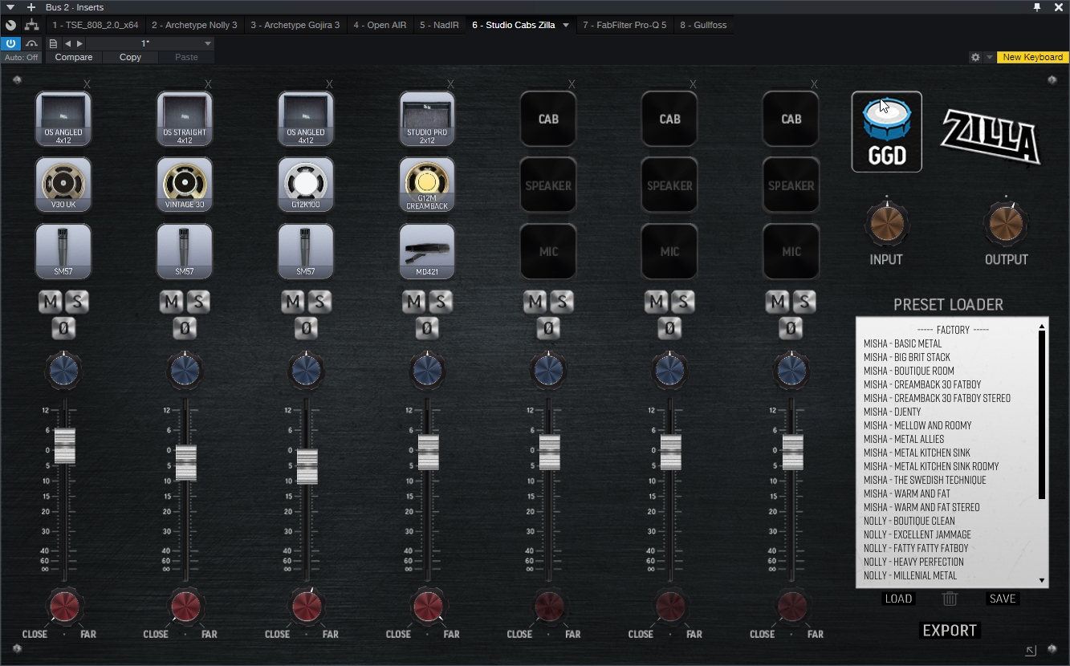The height and width of the screenshot is (666, 1070).
Task: Click the EXPORT button
Action: click(x=950, y=630)
